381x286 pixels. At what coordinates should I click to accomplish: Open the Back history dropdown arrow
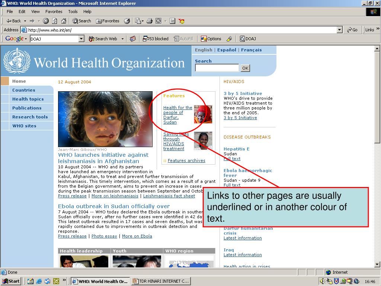coord(25,21)
